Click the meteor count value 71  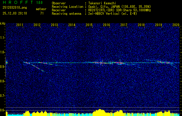point(42,13)
